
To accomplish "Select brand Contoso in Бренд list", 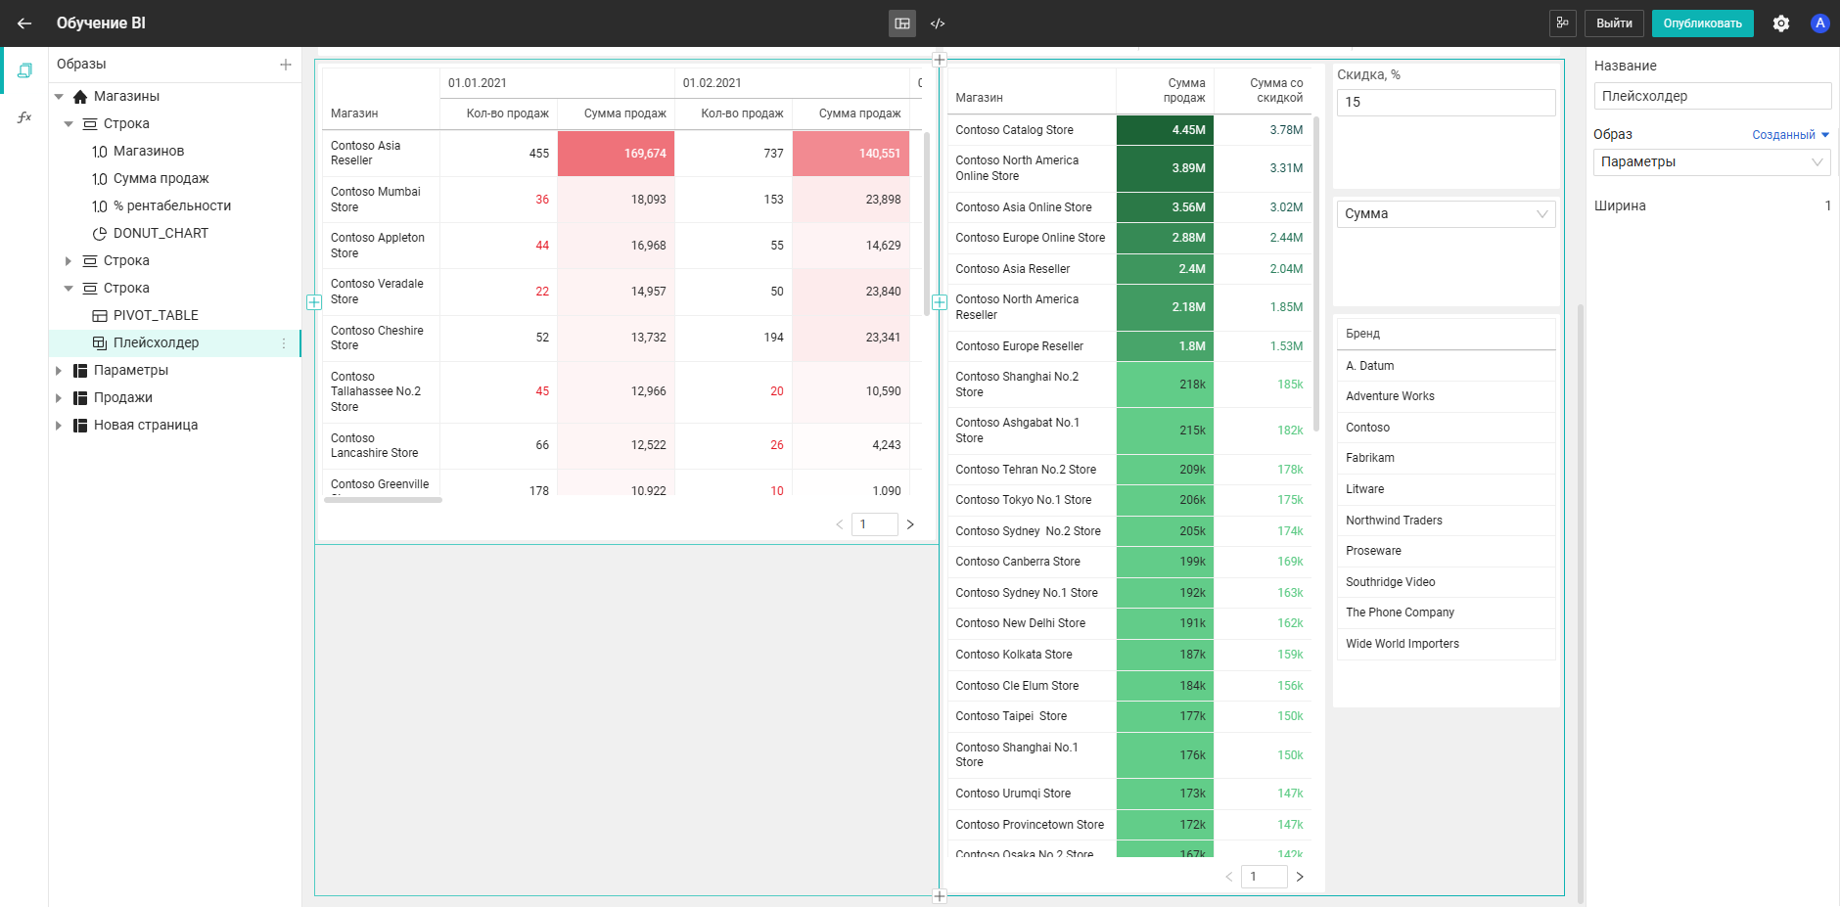I will pos(1447,428).
